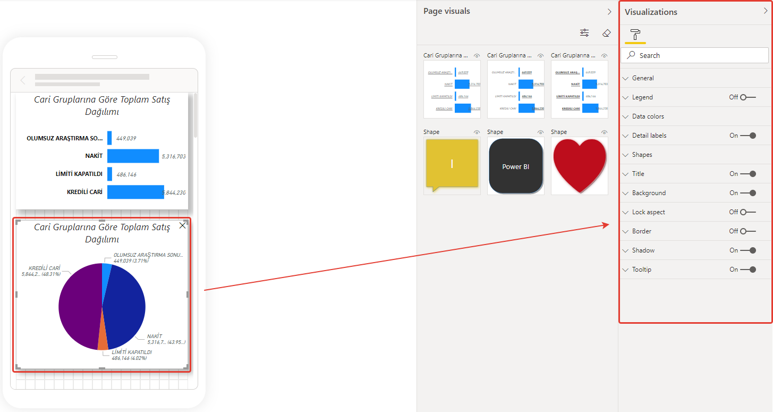Click the Search field in Visualizations
This screenshot has height=412, width=773.
[694, 55]
